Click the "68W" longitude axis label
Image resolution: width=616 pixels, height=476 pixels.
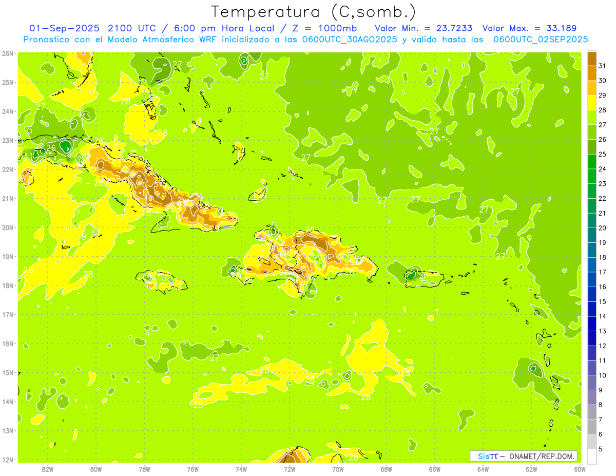click(x=386, y=469)
